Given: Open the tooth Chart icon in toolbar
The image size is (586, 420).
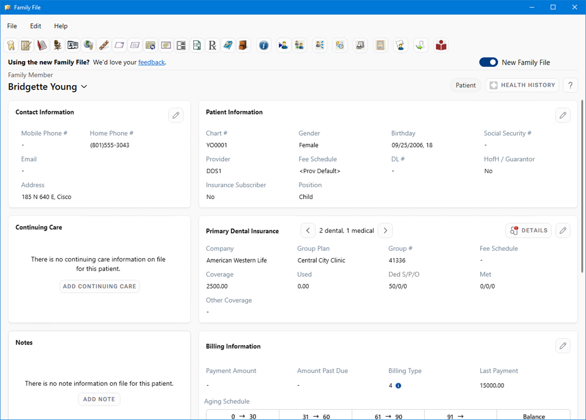Looking at the screenshot, I should point(11,45).
